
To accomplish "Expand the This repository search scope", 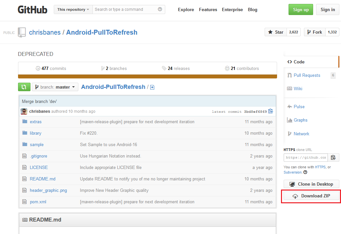I will click(73, 9).
